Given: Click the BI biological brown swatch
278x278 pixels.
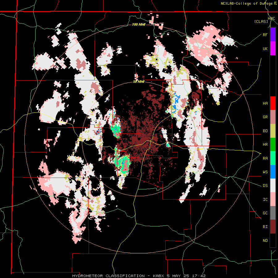Looking at the screenshot, I should 273,227.
